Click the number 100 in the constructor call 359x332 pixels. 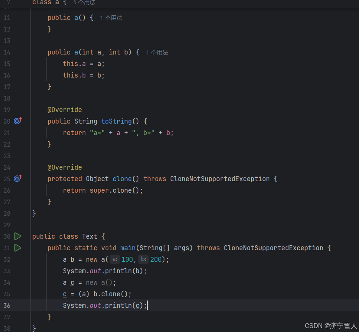(x=127, y=259)
